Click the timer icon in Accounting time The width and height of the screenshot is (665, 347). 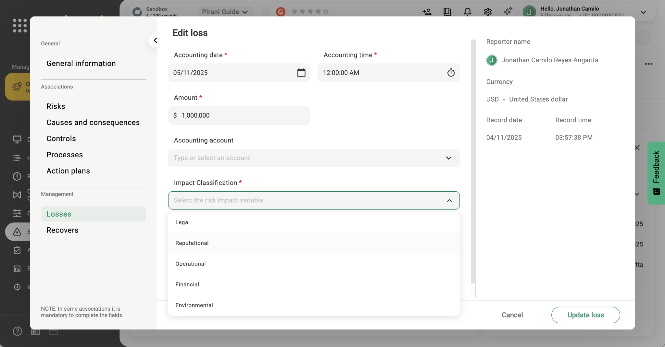[451, 73]
